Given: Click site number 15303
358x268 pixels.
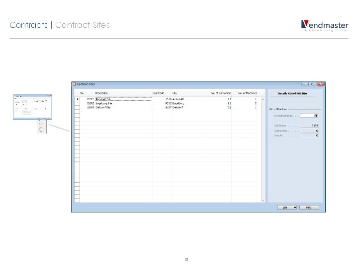Looking at the screenshot, I should coord(90,107).
